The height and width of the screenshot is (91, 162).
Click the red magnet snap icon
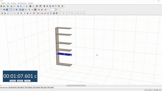point(39,10)
